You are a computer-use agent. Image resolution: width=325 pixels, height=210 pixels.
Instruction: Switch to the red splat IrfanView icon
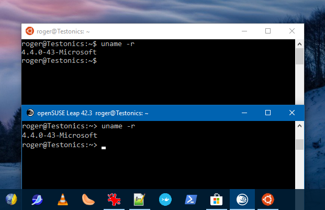click(x=114, y=200)
